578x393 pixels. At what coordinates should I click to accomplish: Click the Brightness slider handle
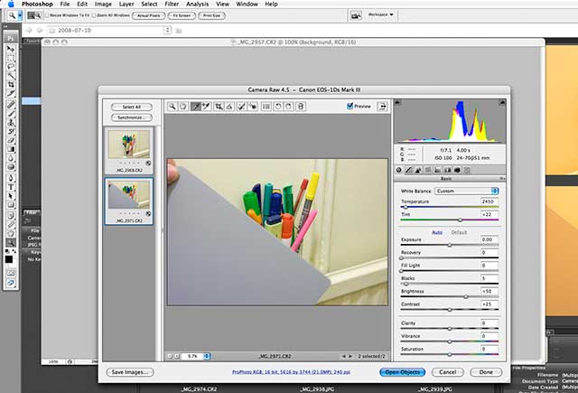point(466,296)
